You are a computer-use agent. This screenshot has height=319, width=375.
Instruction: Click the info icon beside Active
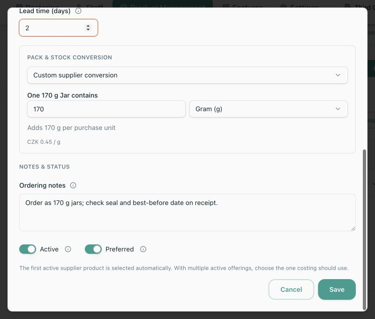[68, 249]
